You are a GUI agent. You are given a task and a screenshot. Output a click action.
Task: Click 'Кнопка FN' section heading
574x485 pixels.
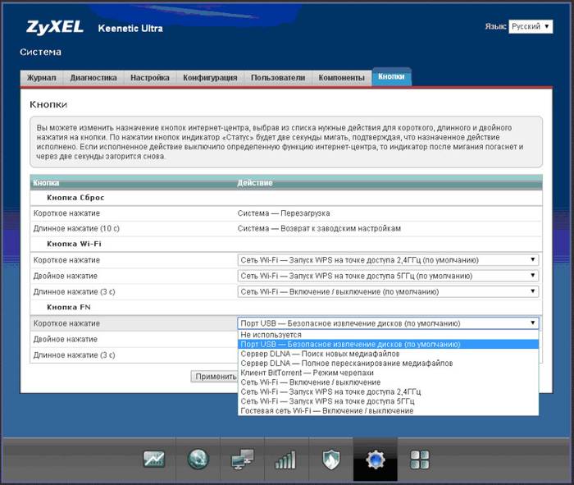(69, 308)
